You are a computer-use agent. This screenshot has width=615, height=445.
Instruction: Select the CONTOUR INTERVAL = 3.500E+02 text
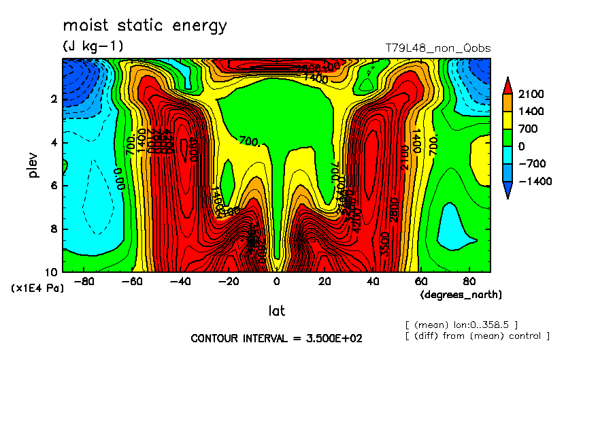click(276, 338)
